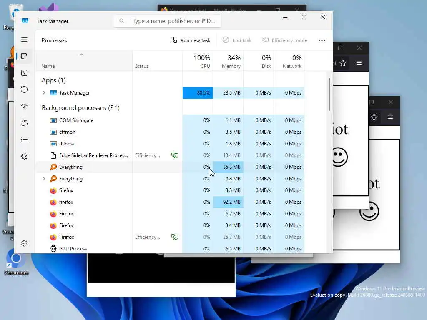This screenshot has height=320, width=427.
Task: Focus the Task Manager search box
Action: 167,21
